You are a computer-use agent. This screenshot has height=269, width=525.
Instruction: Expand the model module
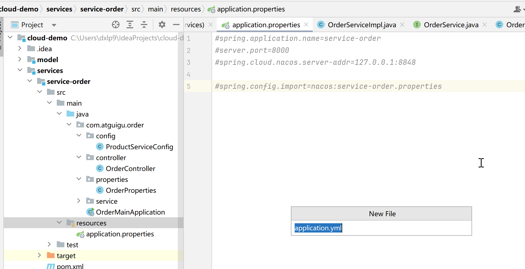(20, 59)
